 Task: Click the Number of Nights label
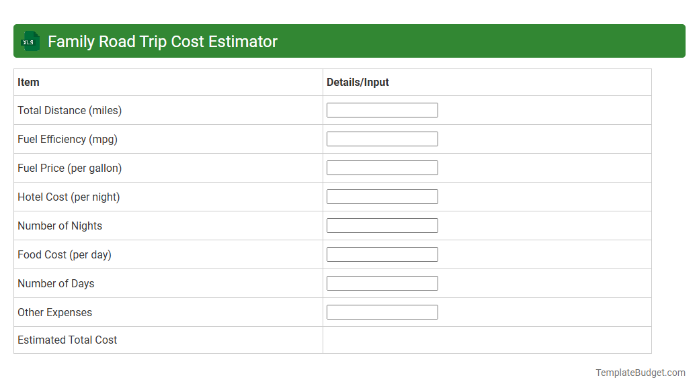click(59, 226)
